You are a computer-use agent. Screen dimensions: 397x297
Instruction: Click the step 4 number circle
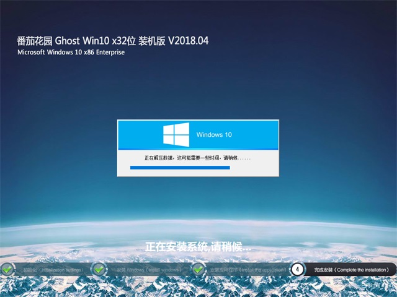[297, 269]
